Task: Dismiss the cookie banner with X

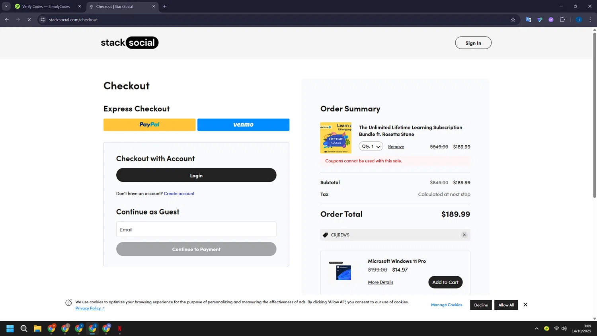Action: (525, 305)
